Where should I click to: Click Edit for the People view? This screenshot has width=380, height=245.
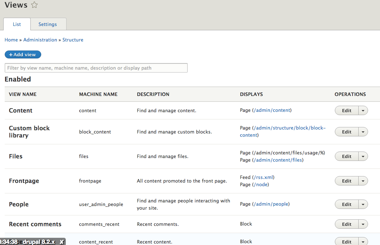(346, 204)
